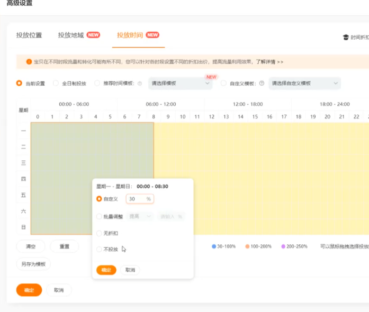Screen dimensions: 369x312
Task: Choose 不投放 in the popup
Action: pyautogui.click(x=99, y=249)
